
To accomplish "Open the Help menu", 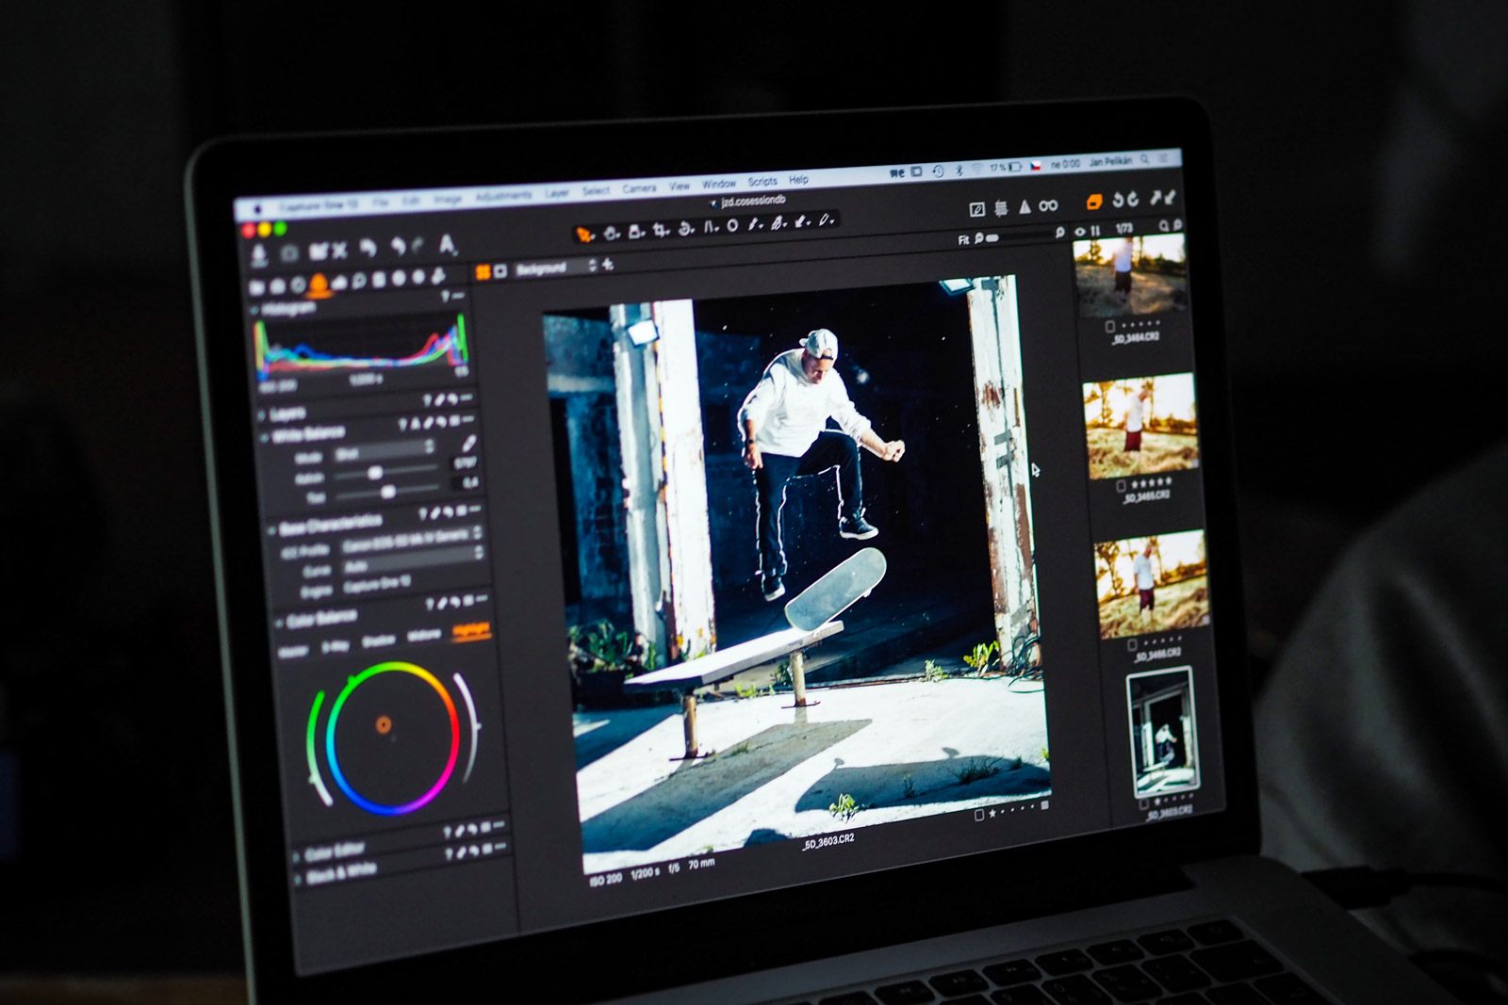I will [x=798, y=179].
